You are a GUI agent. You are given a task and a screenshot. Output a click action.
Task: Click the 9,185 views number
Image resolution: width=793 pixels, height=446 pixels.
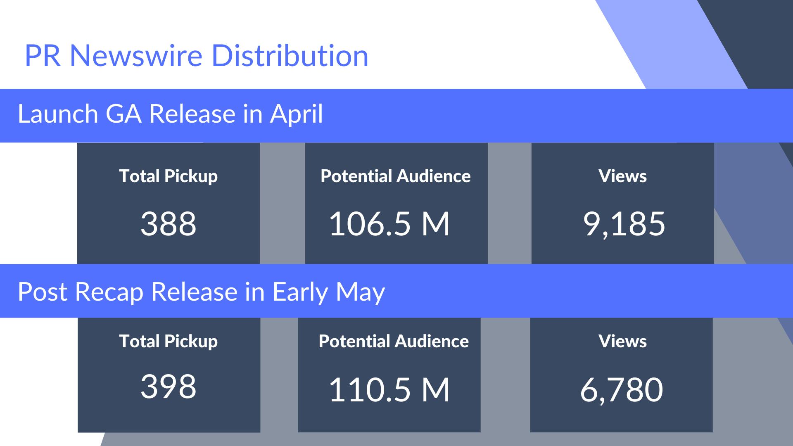624,224
